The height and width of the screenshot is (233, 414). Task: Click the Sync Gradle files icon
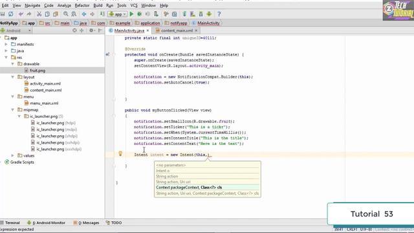(184, 14)
